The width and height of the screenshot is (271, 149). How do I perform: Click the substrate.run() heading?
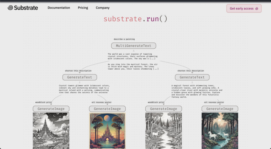[x=135, y=19]
